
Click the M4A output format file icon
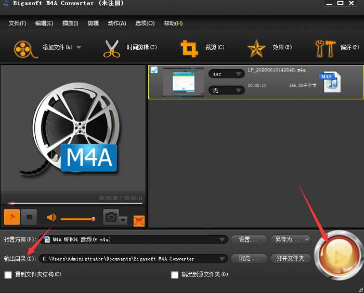330,83
